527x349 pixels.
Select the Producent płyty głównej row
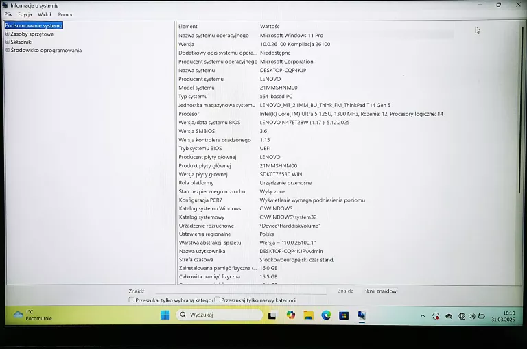tap(315, 157)
